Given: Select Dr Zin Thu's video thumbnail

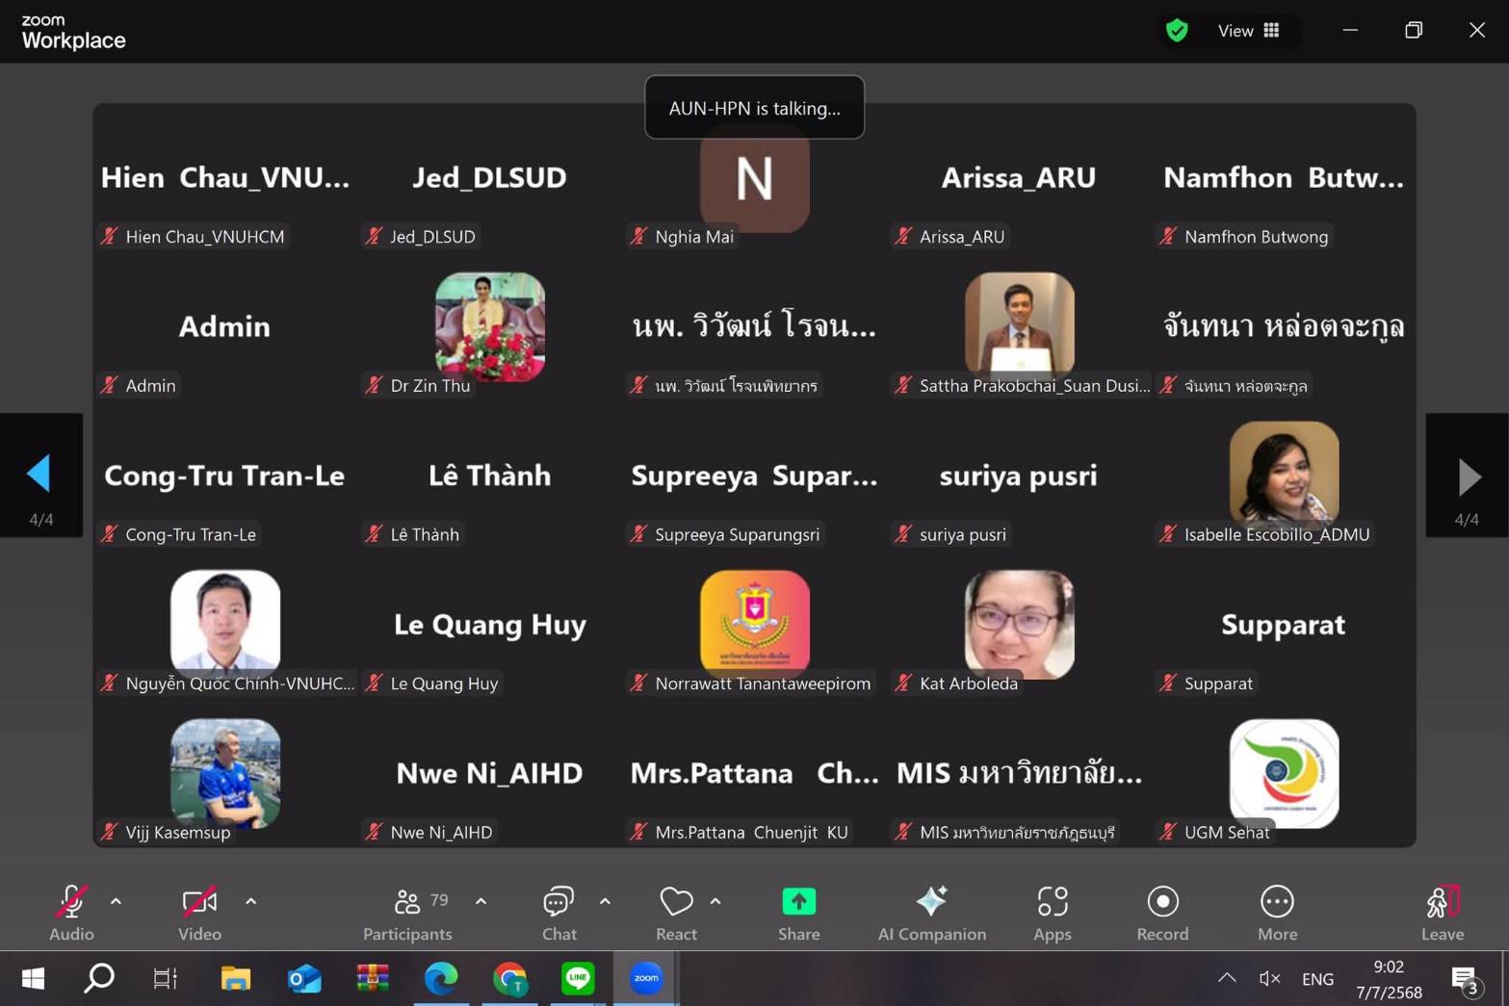Looking at the screenshot, I should (x=489, y=327).
